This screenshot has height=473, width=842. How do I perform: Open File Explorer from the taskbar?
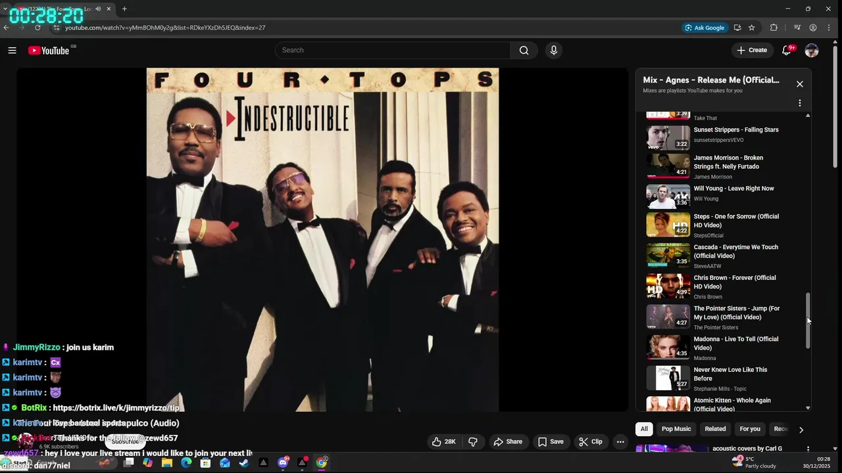click(167, 462)
